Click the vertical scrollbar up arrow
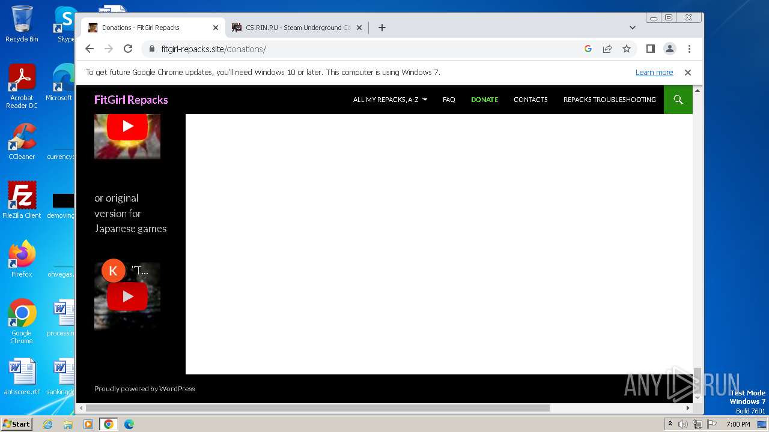769x432 pixels. click(698, 90)
